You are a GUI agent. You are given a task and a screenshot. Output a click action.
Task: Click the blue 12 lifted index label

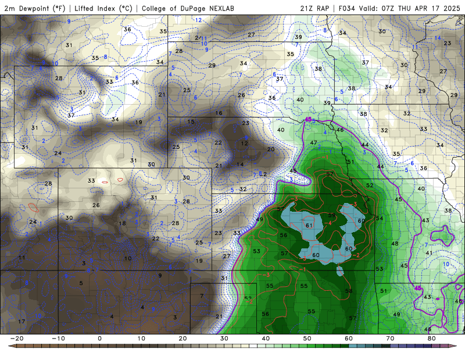tap(198, 20)
